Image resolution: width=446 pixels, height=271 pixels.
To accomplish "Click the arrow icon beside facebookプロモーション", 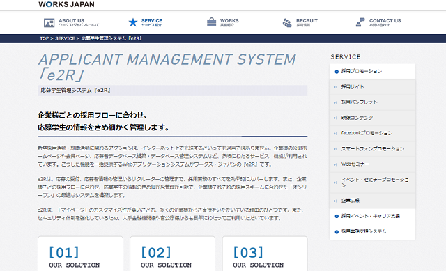I will click(x=335, y=134).
